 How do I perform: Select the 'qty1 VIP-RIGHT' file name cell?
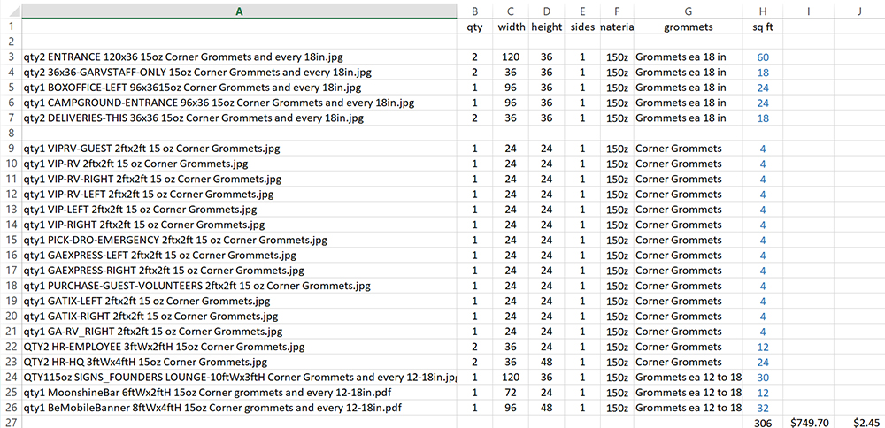coord(239,225)
